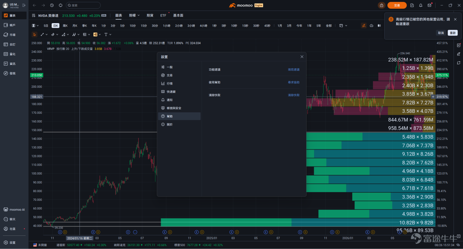Close the 設置 settings dialog
Viewport: 463px width, 249px height.
pyautogui.click(x=302, y=57)
